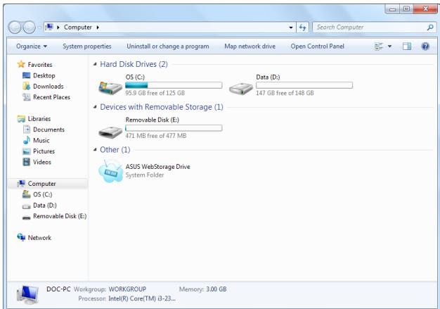Click the OS (C:) capacity usage bar
This screenshot has width=440, height=309.
click(x=174, y=85)
